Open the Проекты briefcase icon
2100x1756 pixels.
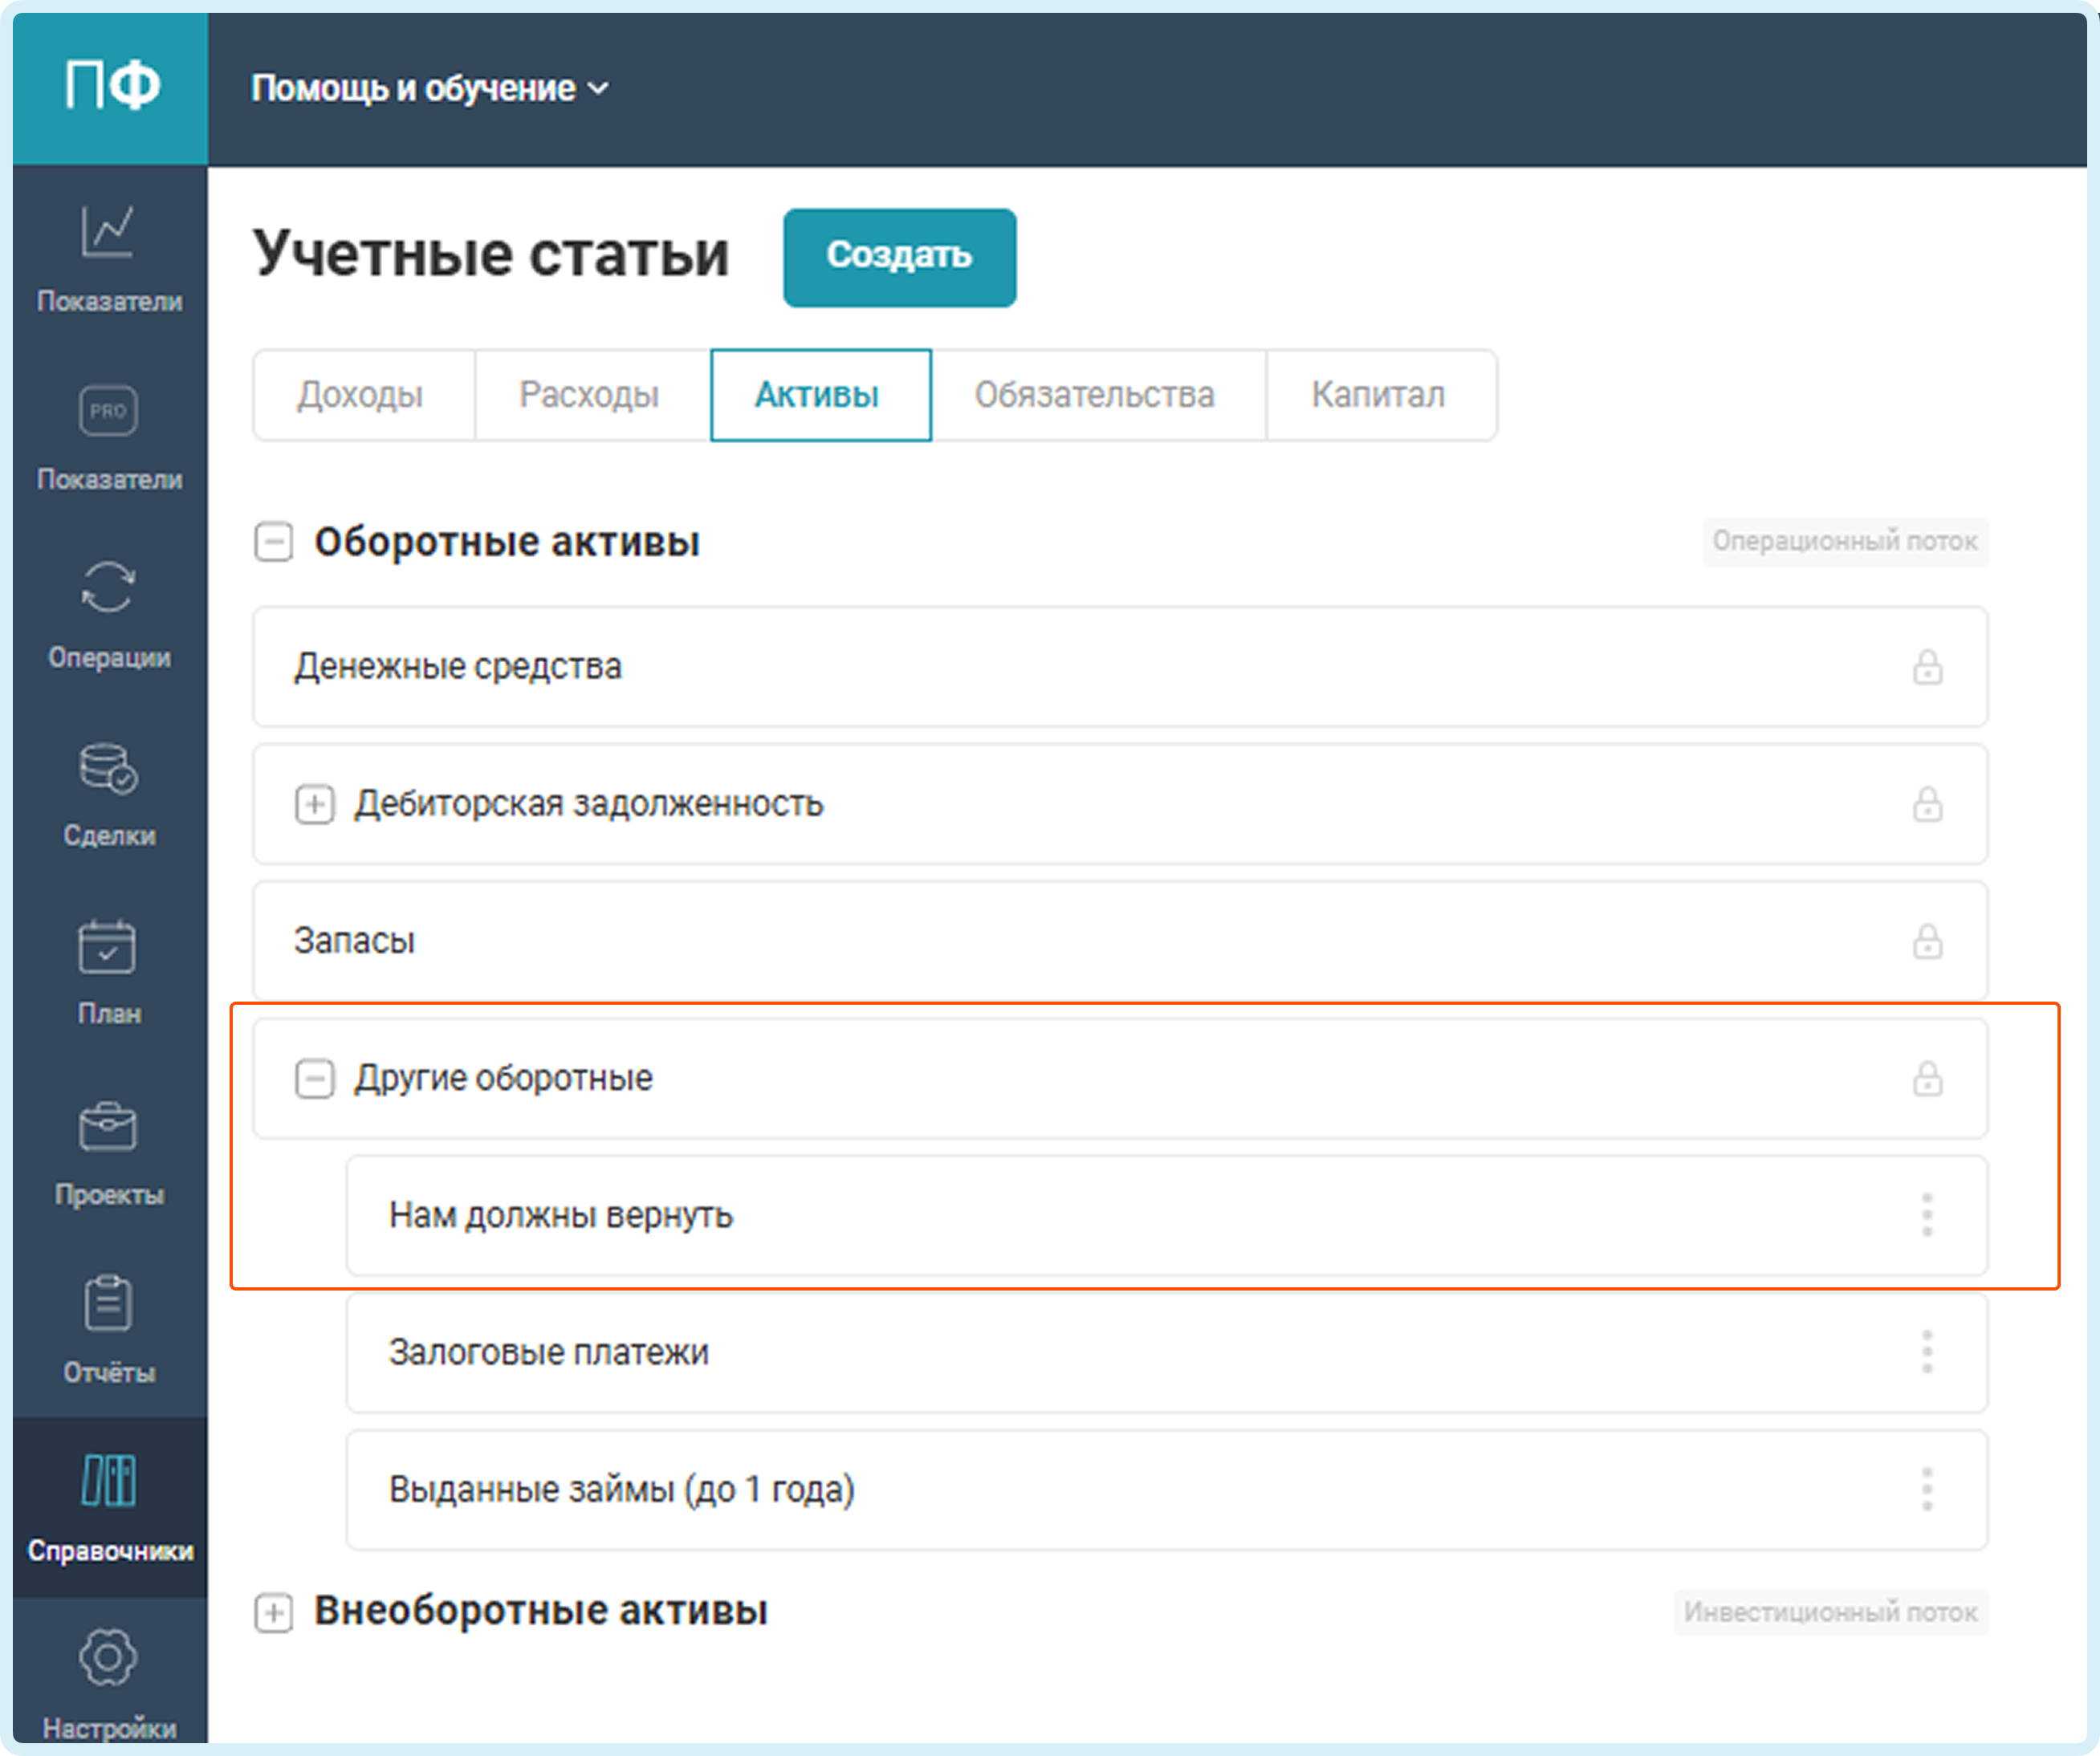click(108, 1127)
